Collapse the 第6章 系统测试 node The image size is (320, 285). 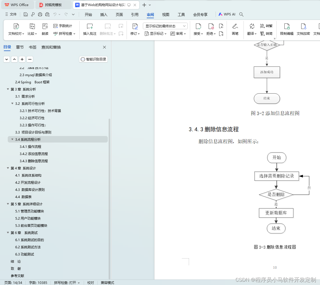coord(8,233)
